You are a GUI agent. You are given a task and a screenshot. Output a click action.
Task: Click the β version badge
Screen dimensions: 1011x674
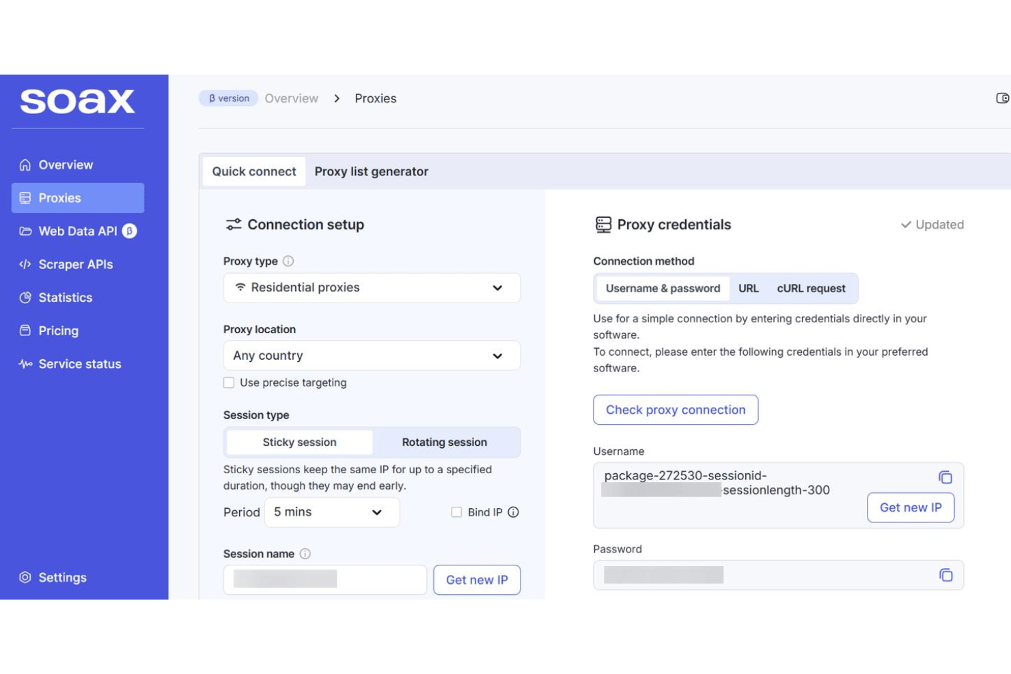point(229,98)
